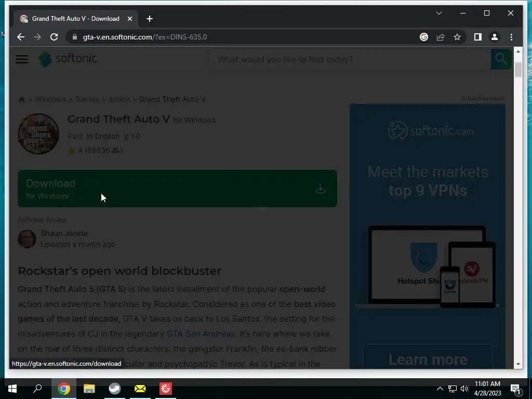Open the tab search chevron

tap(438, 13)
